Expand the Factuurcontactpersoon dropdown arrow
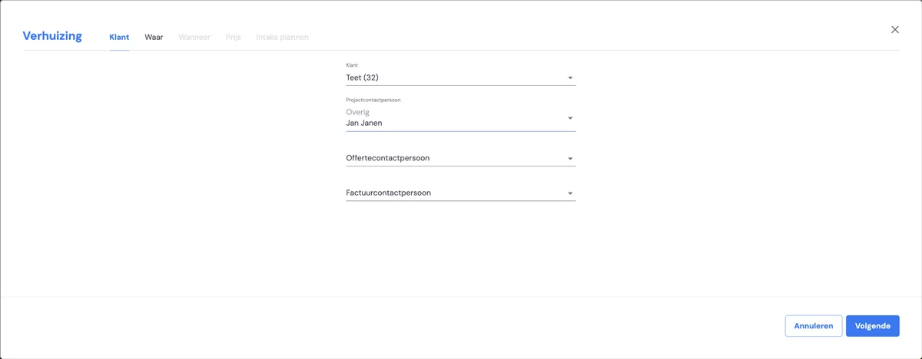Image resolution: width=922 pixels, height=359 pixels. (570, 193)
